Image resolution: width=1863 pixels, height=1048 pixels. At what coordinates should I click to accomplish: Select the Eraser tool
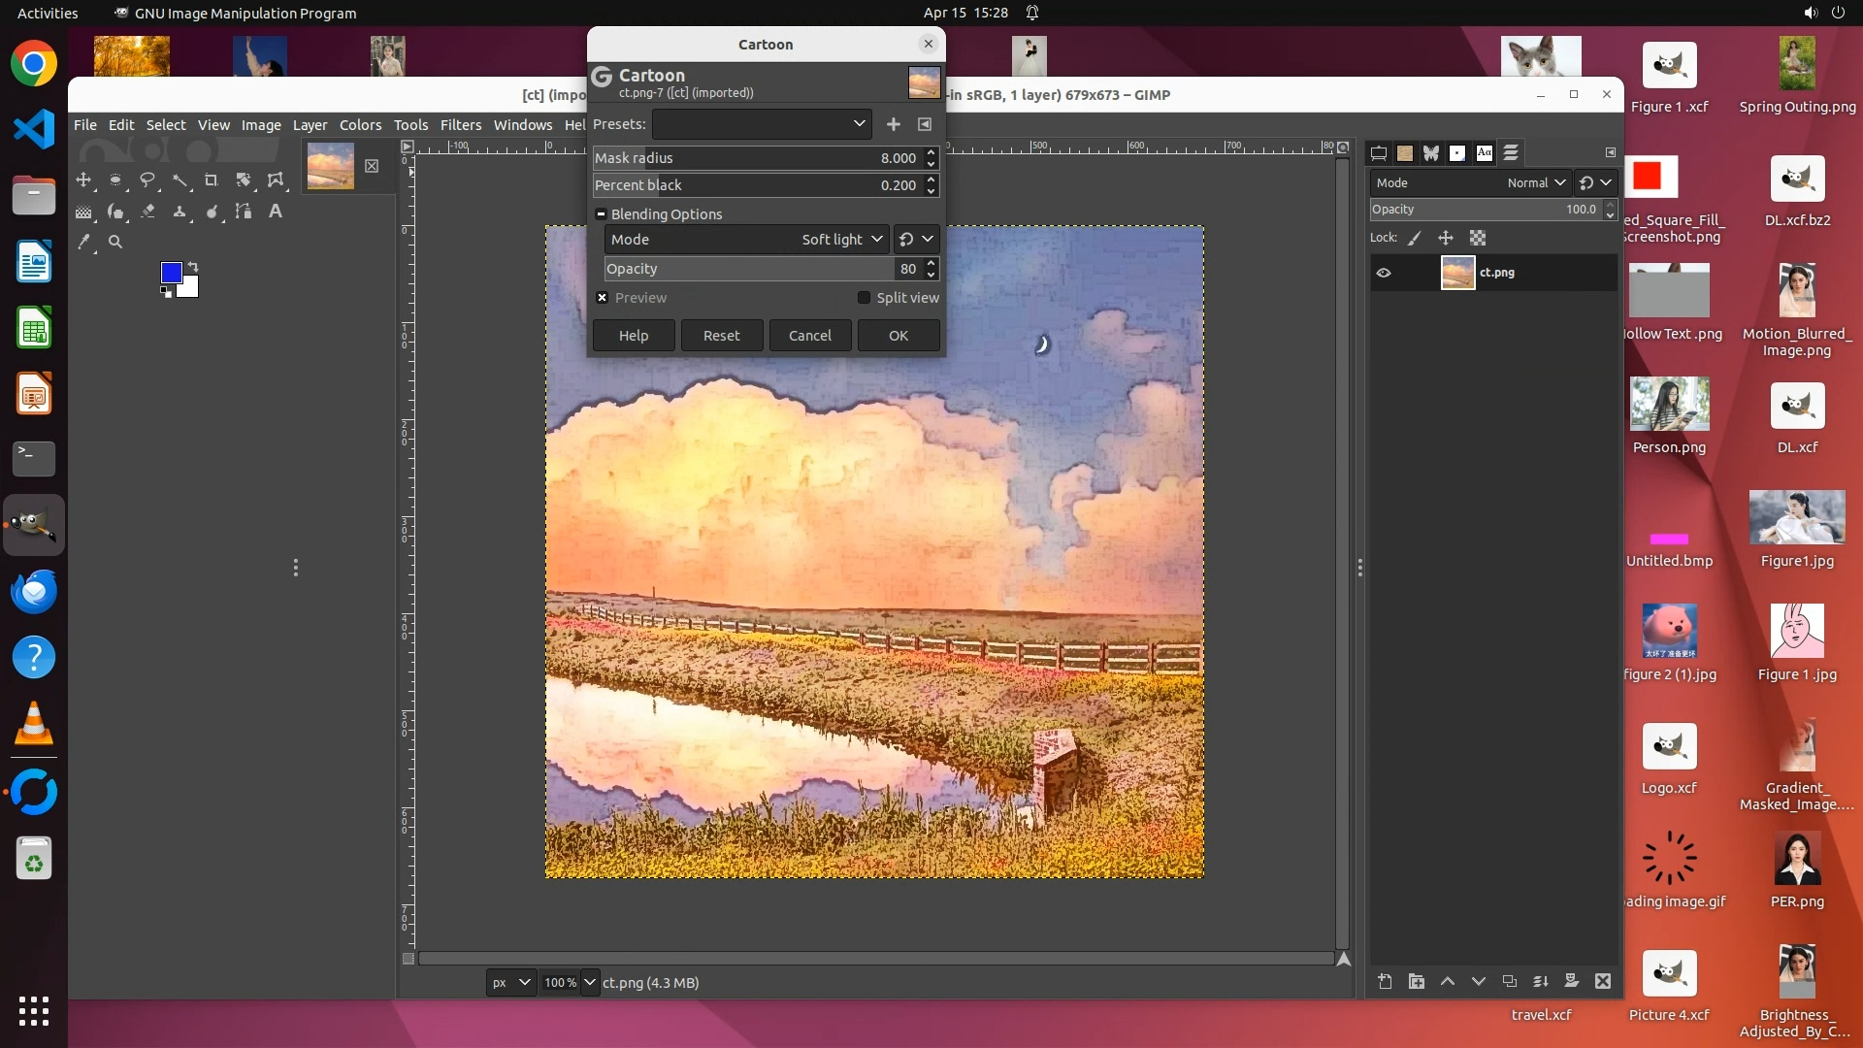pos(147,212)
